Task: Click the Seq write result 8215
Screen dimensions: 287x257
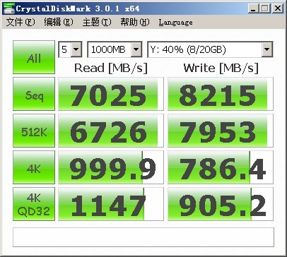Action: pyautogui.click(x=221, y=94)
